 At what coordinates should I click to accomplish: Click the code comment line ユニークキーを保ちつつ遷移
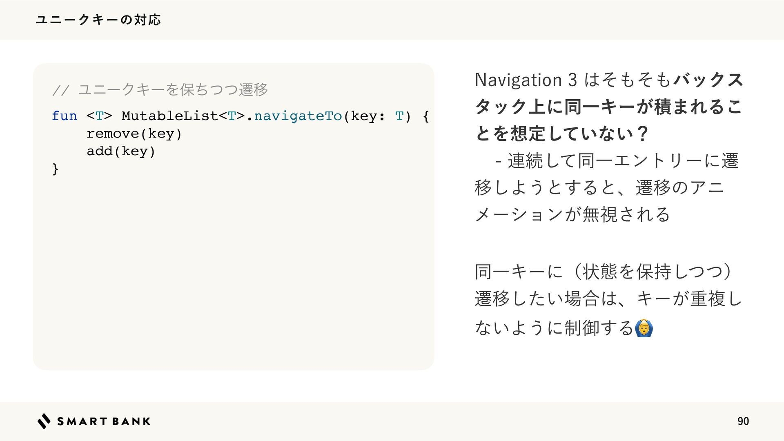pyautogui.click(x=160, y=89)
